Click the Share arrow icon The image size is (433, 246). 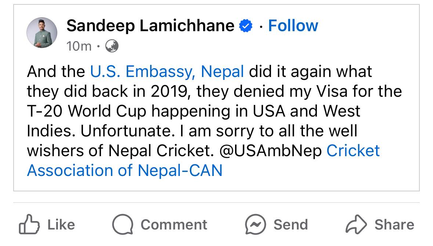point(356,224)
